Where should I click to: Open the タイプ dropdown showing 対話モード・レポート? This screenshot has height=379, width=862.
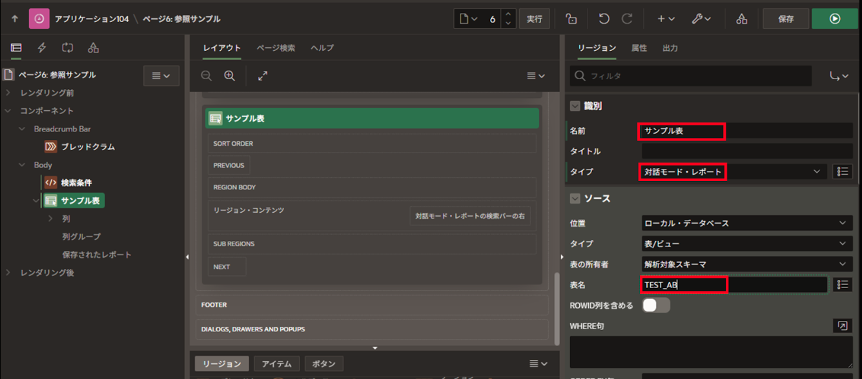coord(734,171)
